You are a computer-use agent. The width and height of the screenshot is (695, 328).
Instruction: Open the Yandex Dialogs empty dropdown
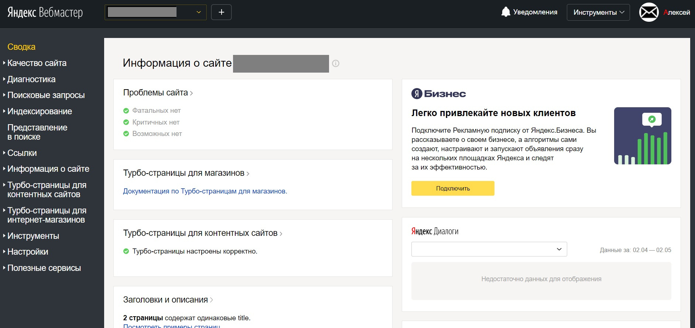tap(489, 249)
